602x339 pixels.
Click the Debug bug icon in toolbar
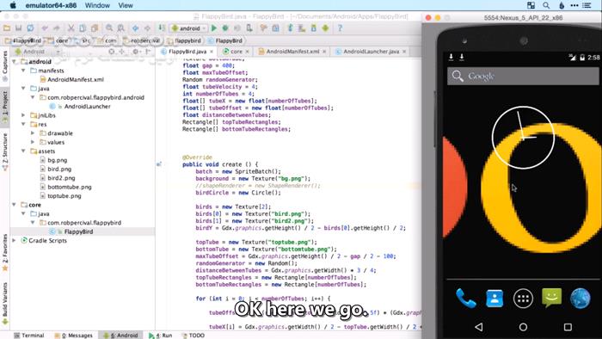point(225,28)
